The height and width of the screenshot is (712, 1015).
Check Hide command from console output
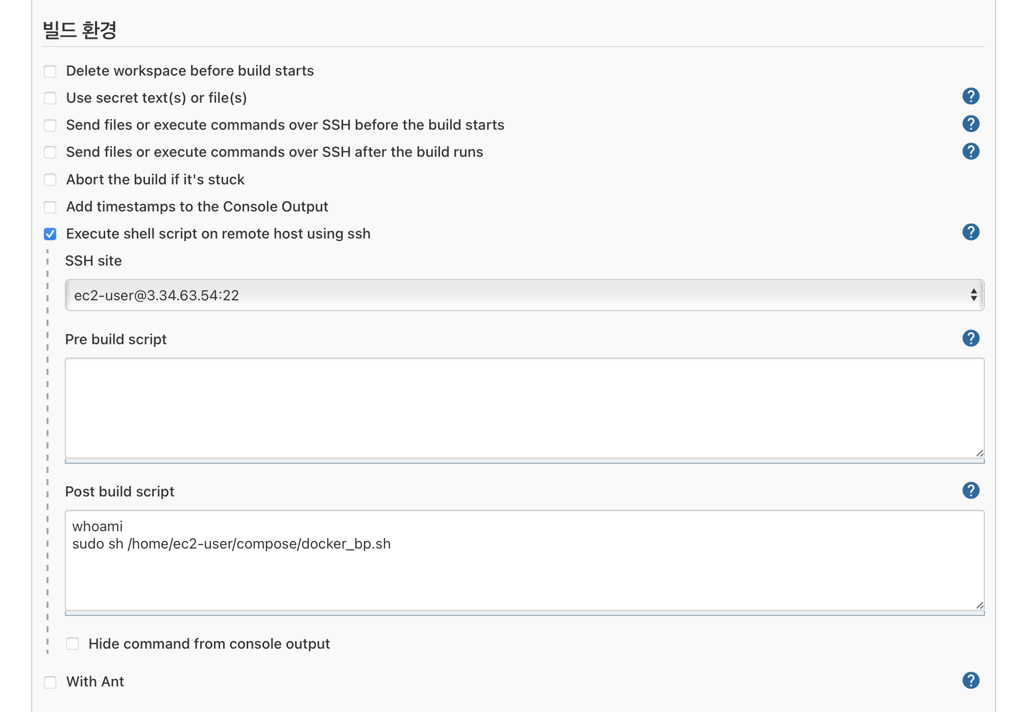click(72, 644)
